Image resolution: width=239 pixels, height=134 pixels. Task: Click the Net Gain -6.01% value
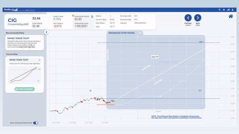point(57,26)
